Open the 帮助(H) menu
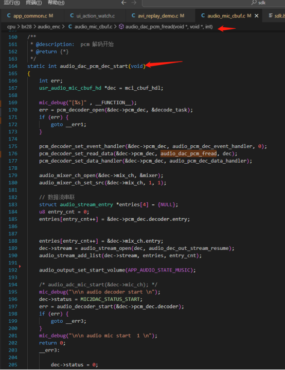Image resolution: width=285 pixels, height=370 pixels. point(56,3)
